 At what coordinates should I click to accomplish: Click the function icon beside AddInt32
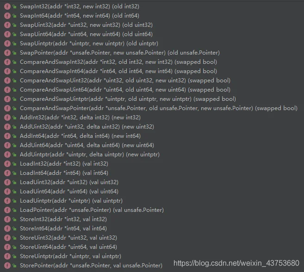point(7,117)
